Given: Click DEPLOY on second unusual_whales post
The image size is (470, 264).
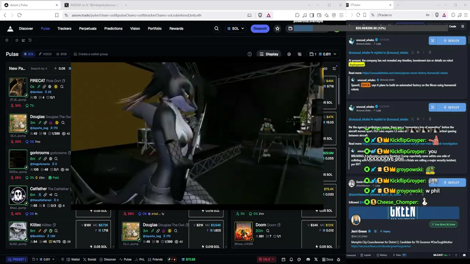Looking at the screenshot, I should [x=451, y=107].
